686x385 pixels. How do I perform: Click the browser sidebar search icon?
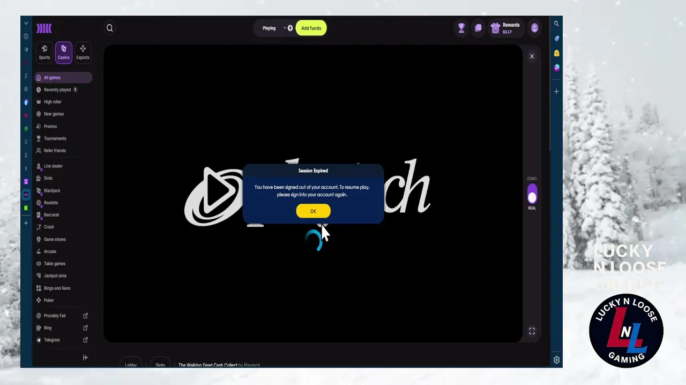pyautogui.click(x=556, y=24)
